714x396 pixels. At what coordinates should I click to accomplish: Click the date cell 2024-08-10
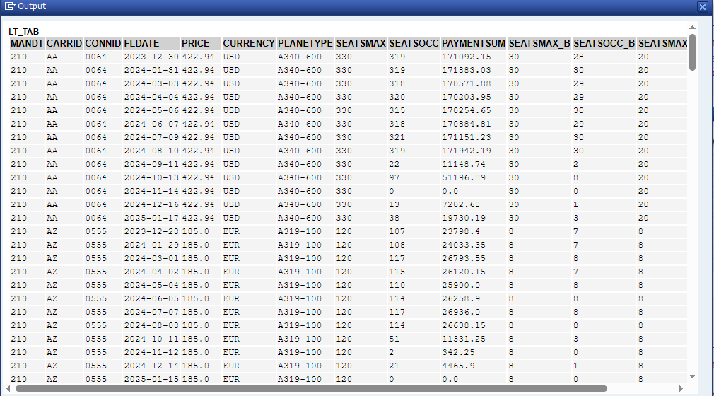click(151, 151)
